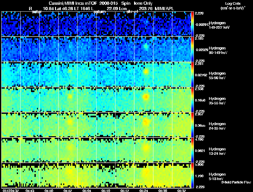Click the 05:24 panel in 90-149 keV row
The image size is (253, 192).
pyautogui.click(x=144, y=49)
